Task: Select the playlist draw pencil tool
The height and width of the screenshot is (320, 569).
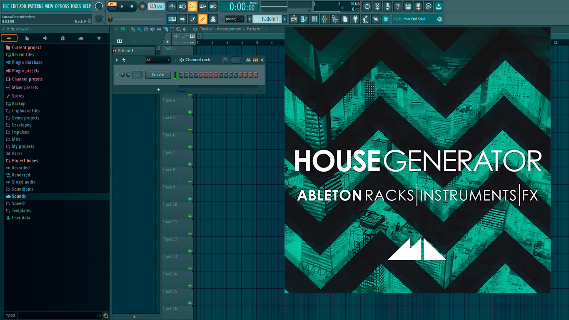Action: [x=133, y=29]
